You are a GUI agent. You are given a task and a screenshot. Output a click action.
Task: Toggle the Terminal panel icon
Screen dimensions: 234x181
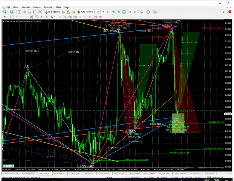click(34, 12)
